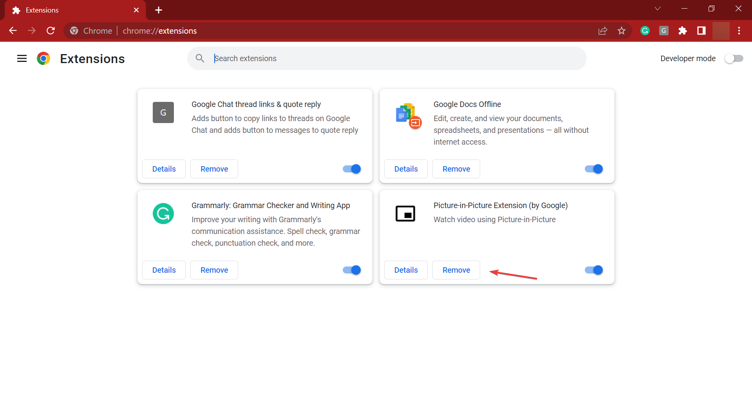Disable the Grammarly extension toggle
Screen dimensions: 752x395
352,270
